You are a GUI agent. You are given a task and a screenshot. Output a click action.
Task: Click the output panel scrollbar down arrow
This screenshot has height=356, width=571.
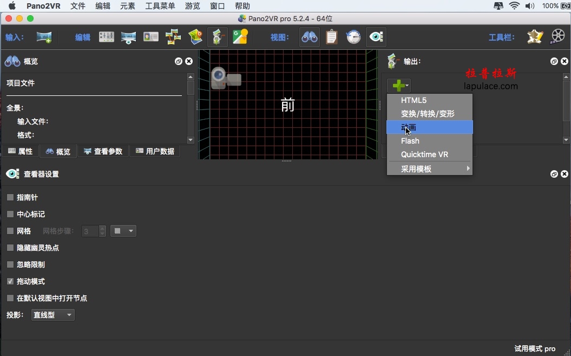566,140
